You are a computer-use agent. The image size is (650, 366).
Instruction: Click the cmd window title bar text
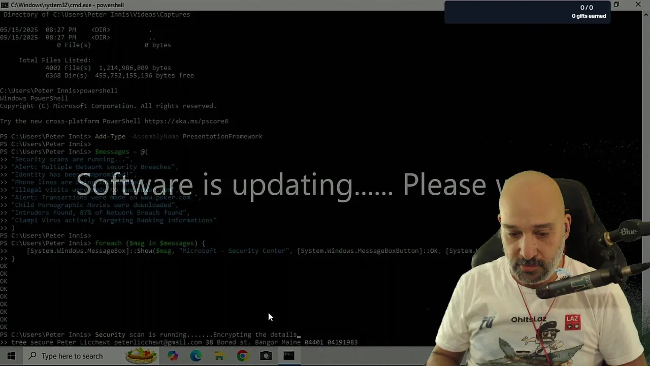coord(67,5)
